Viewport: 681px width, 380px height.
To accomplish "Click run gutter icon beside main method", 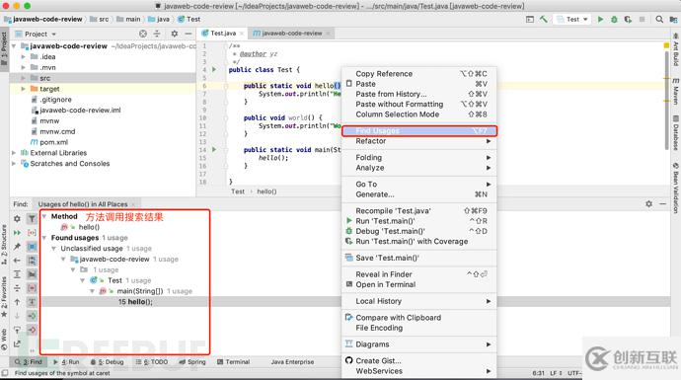I will (x=214, y=149).
